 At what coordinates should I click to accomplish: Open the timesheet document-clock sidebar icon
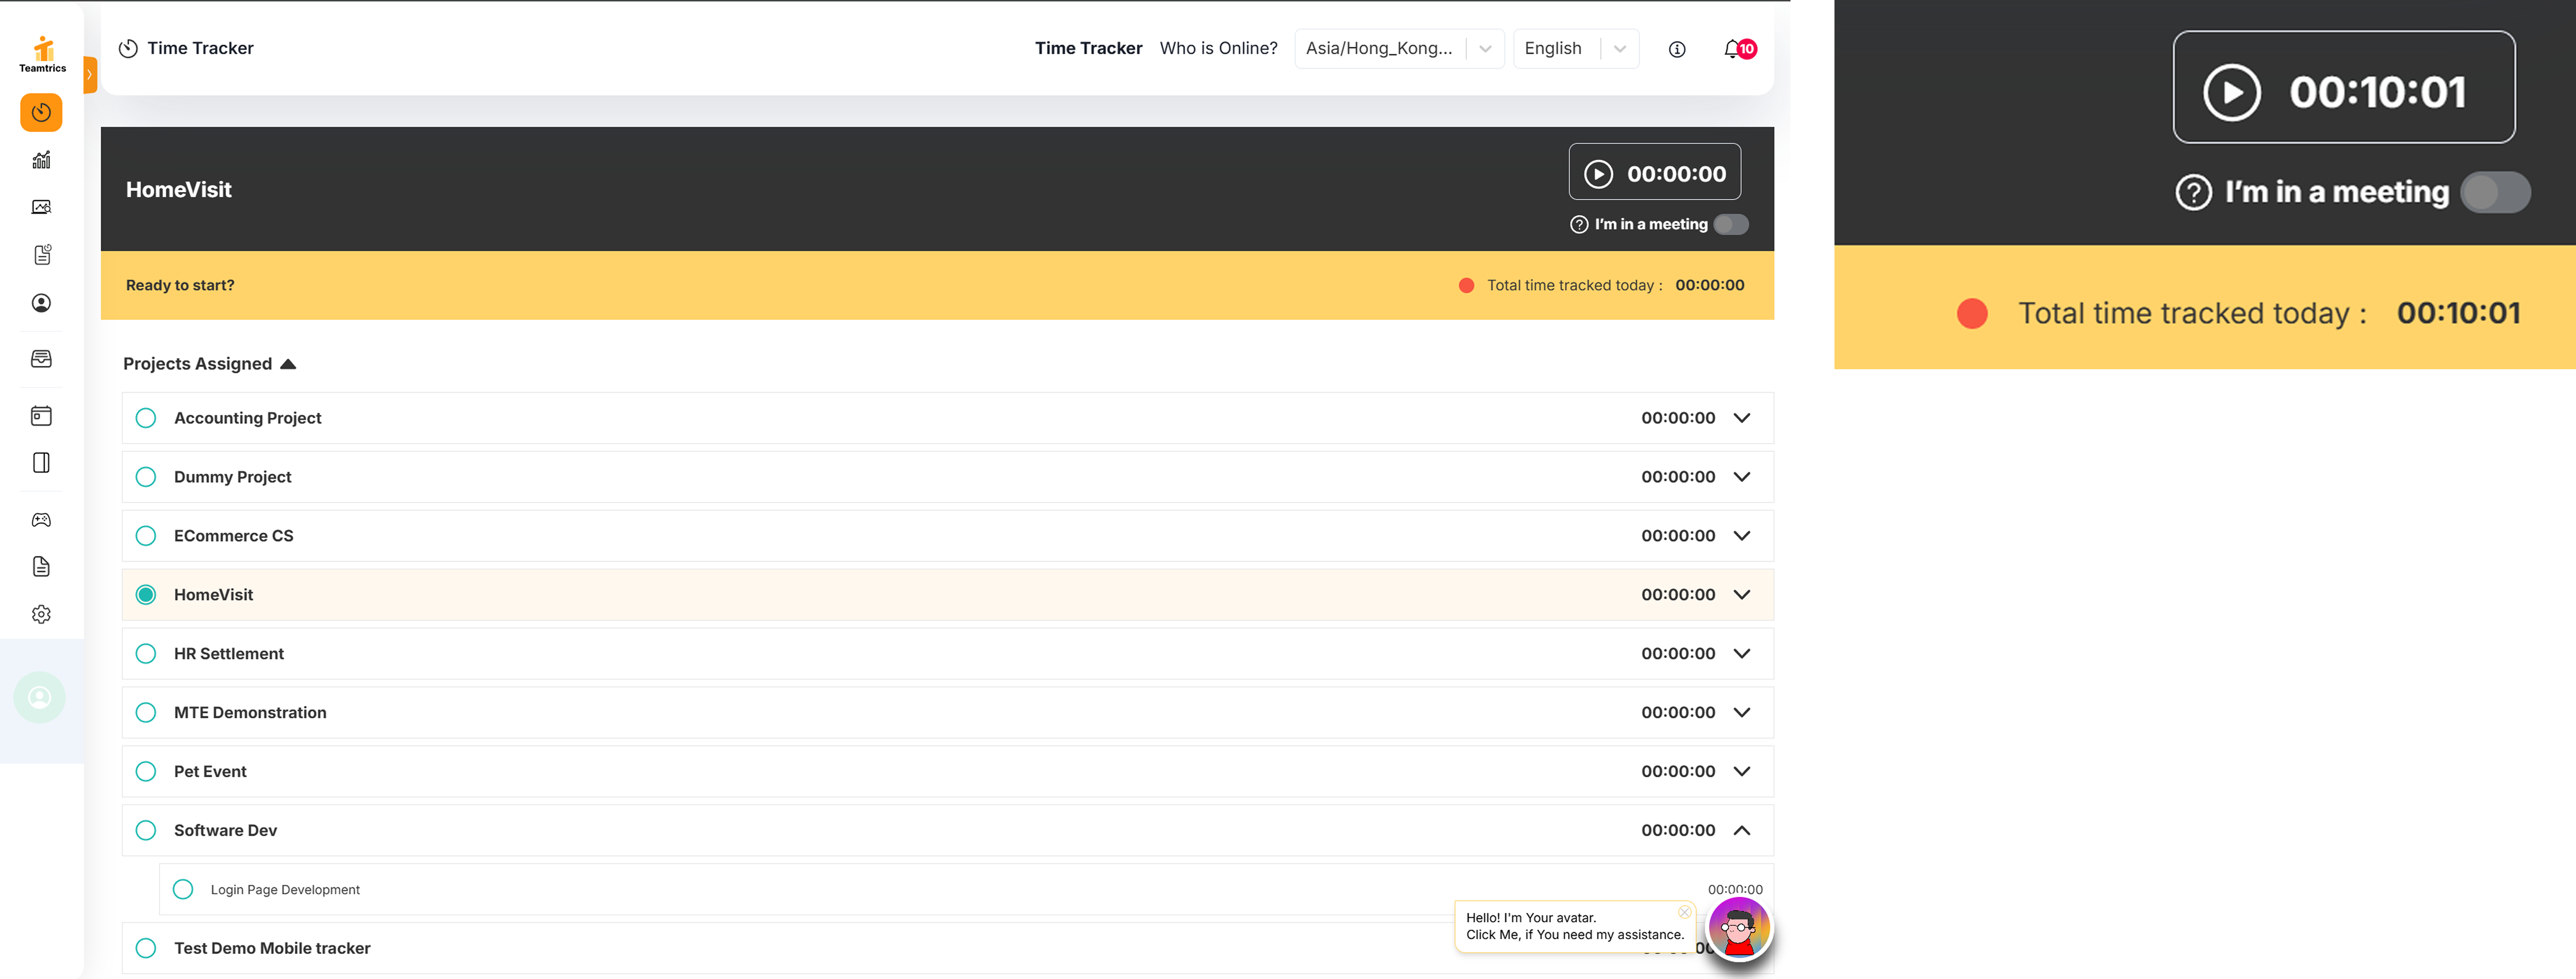(41, 255)
